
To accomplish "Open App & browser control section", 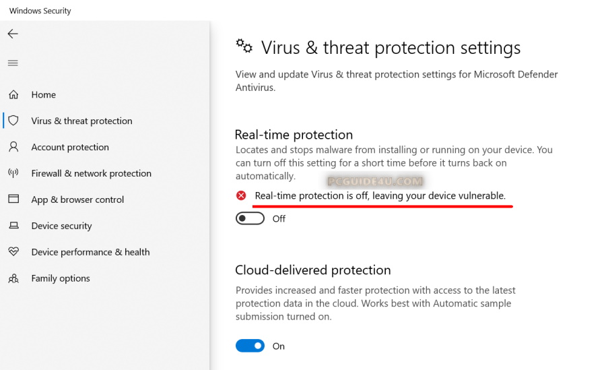I will [77, 199].
